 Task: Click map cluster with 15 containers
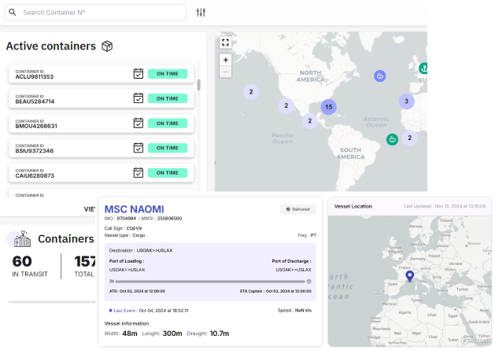[329, 107]
